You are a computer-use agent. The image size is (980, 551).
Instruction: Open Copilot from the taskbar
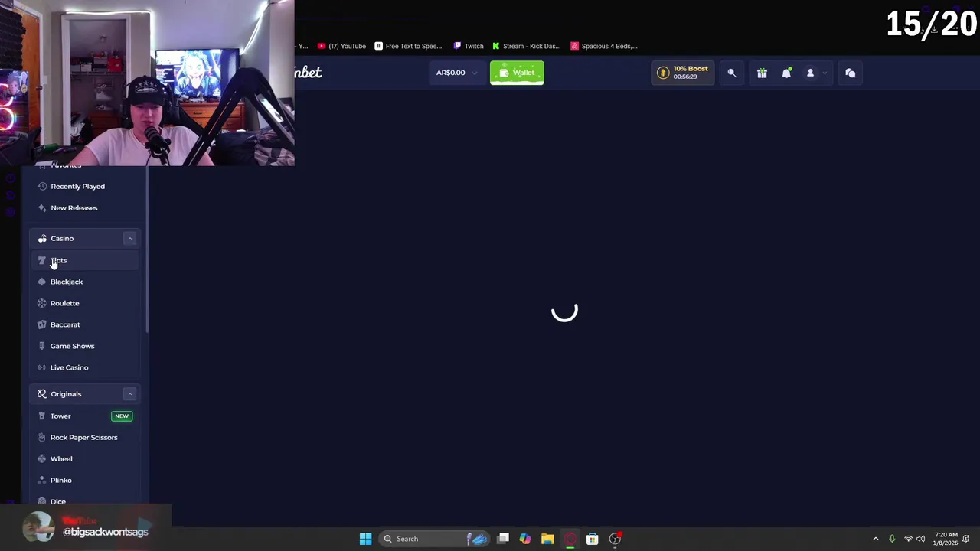[x=525, y=539]
